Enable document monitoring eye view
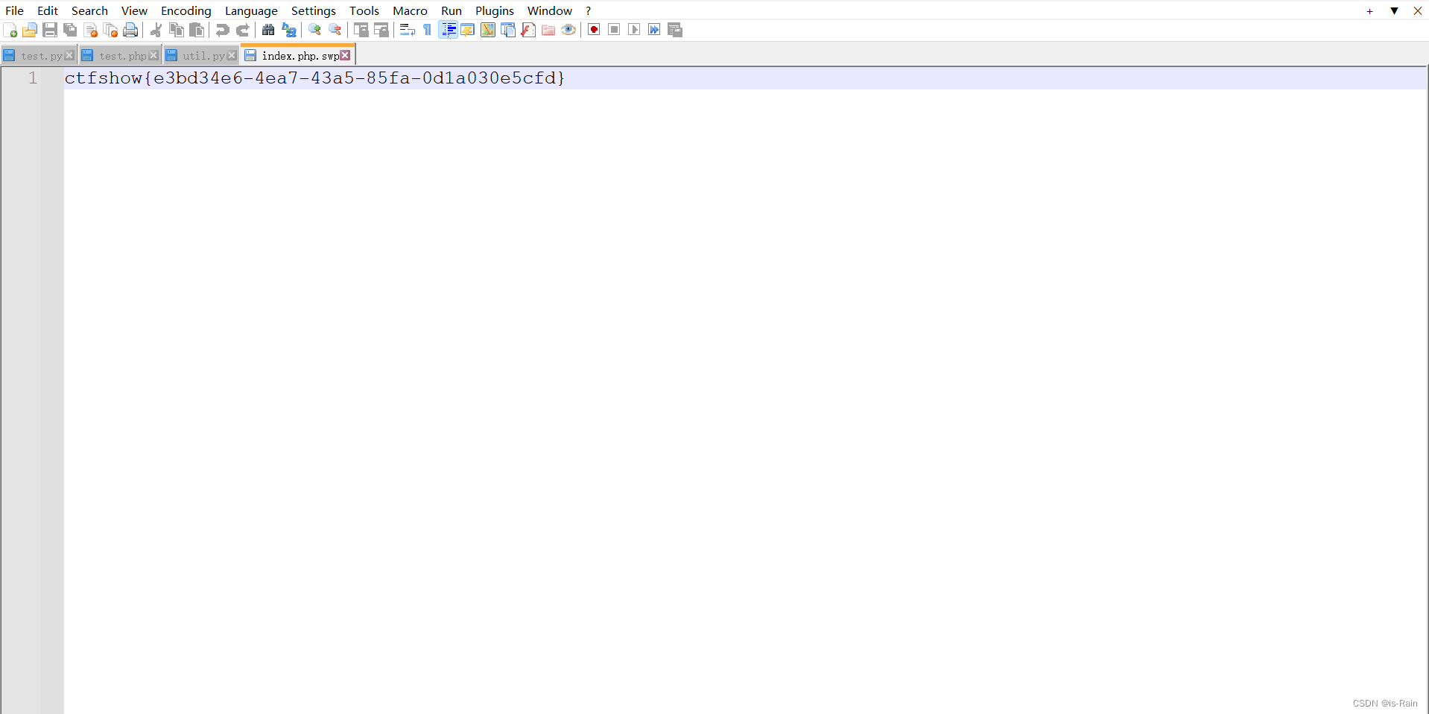Screen dimensions: 1429x714 tap(568, 30)
